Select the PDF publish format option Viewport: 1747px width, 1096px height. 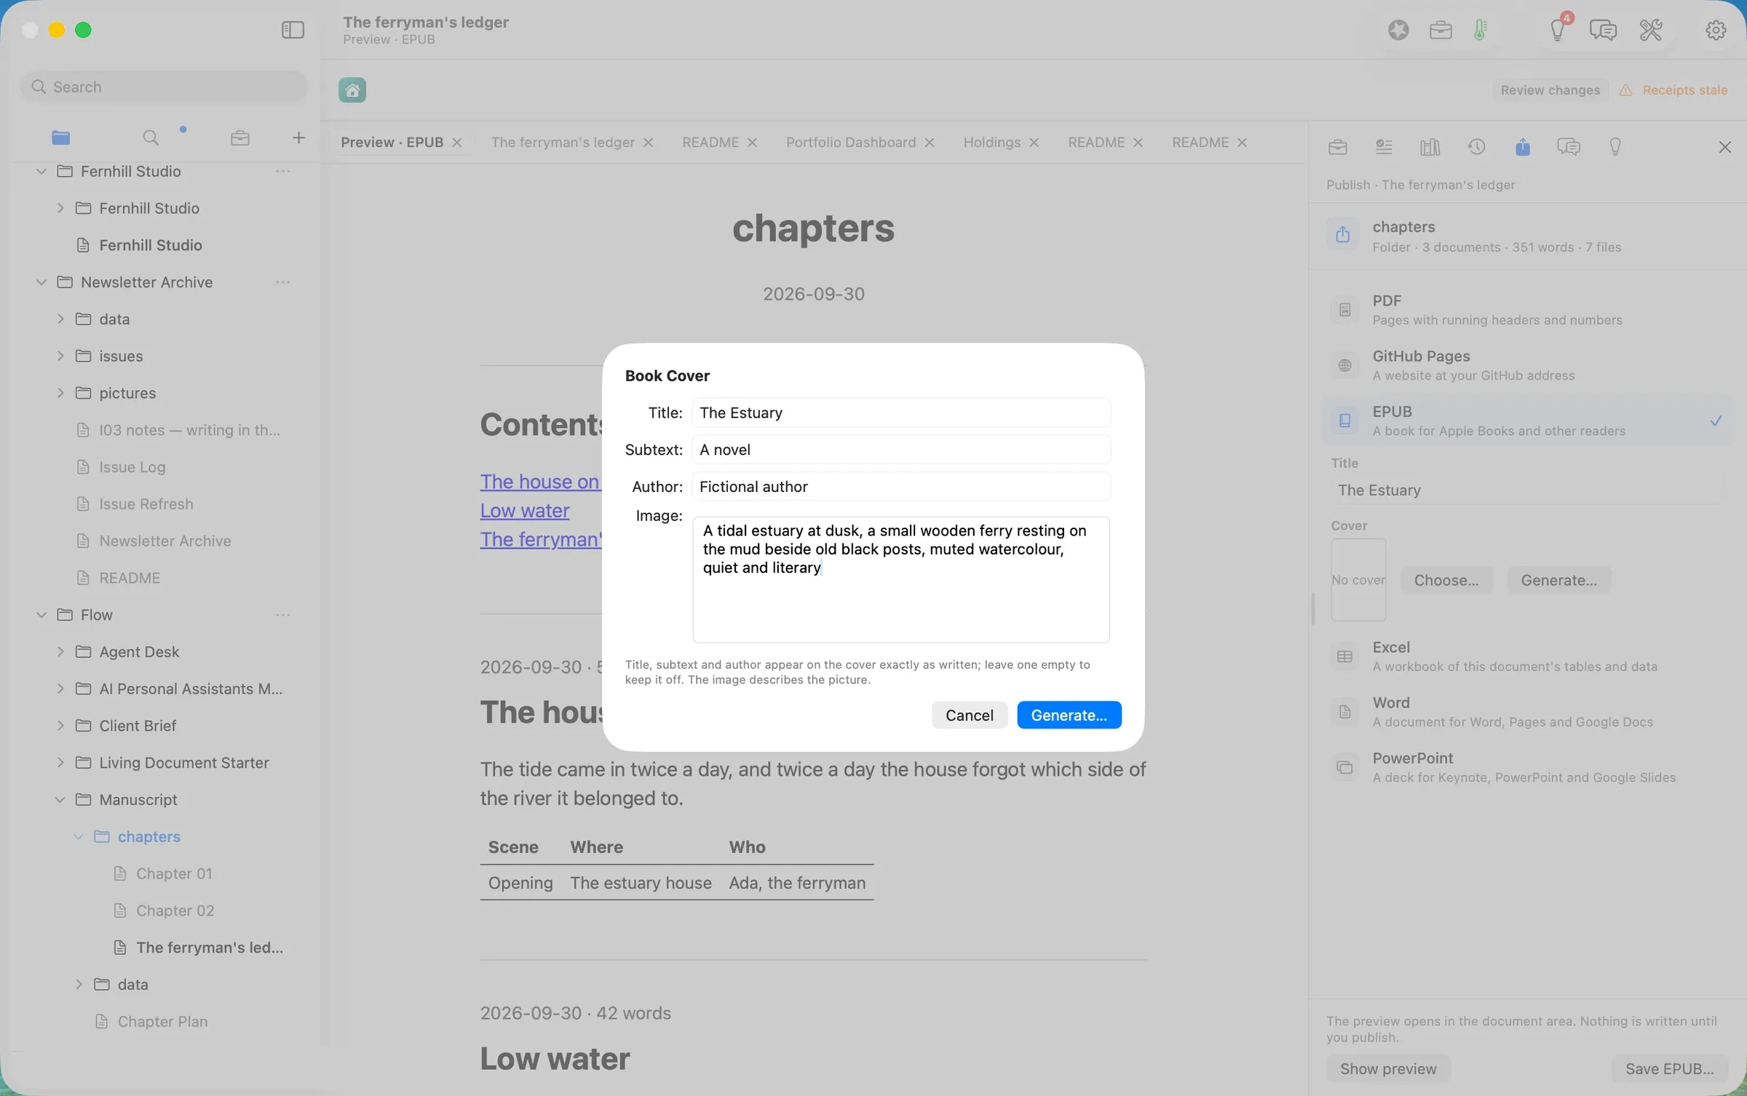point(1527,310)
